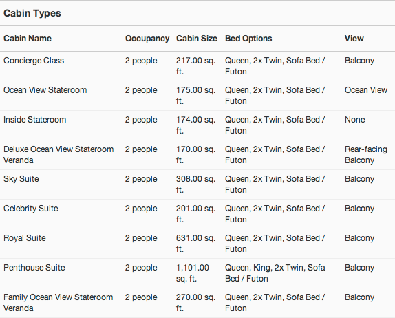
Task: Click the Inside Stateroom cabin name
Action: [35, 120]
